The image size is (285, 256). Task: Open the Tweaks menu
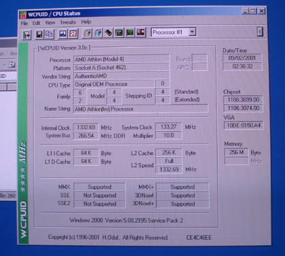click(x=68, y=22)
